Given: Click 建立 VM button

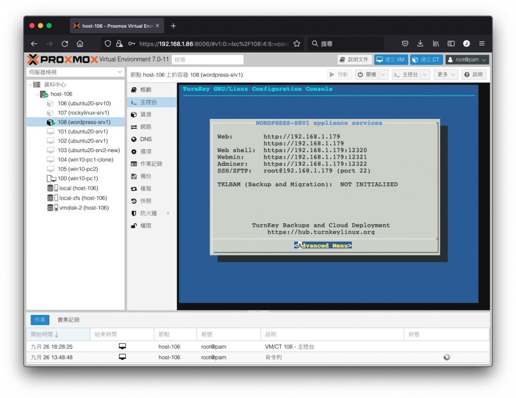Looking at the screenshot, I should 391,59.
